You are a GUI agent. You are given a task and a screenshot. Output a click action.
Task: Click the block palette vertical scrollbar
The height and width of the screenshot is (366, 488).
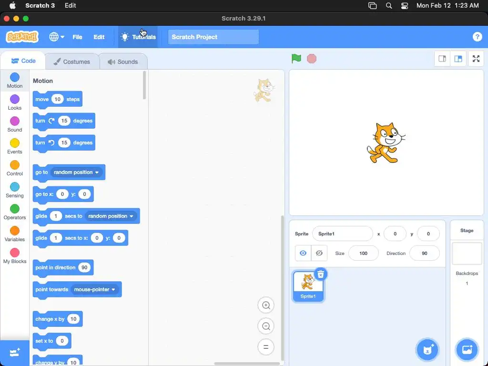(144, 86)
